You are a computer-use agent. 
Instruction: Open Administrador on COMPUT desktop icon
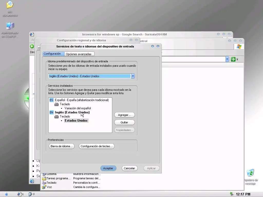click(10, 30)
